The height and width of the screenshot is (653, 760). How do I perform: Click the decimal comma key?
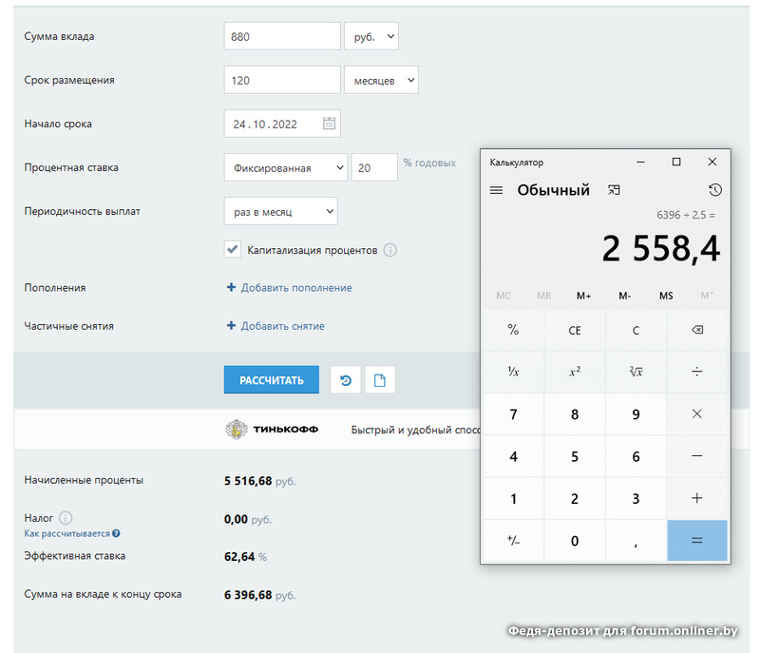[x=636, y=541]
